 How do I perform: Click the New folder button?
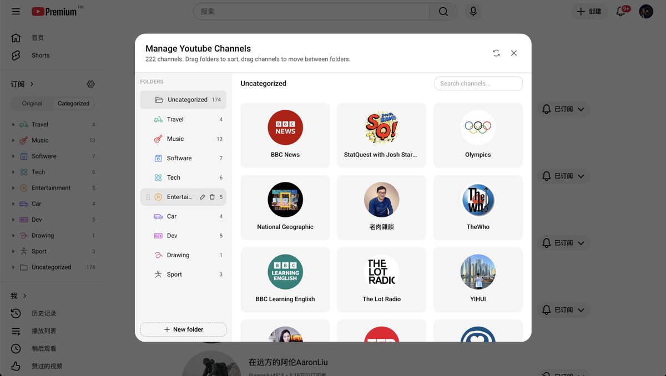[x=183, y=329]
